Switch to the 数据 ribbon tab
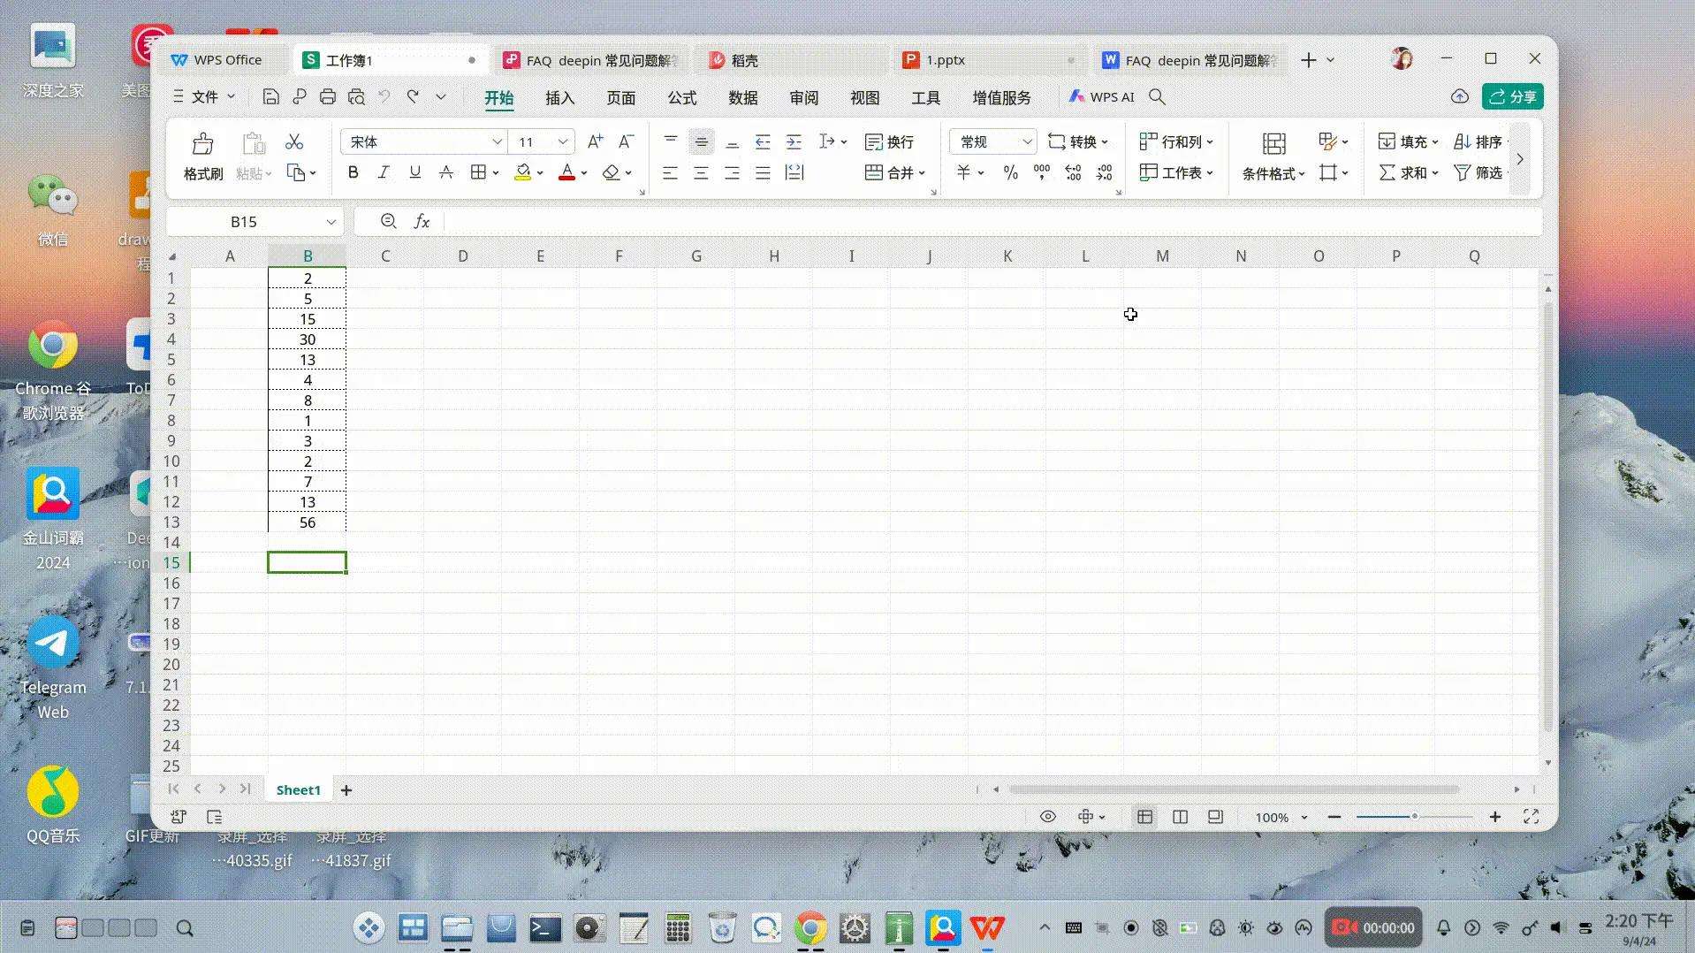 (x=742, y=97)
